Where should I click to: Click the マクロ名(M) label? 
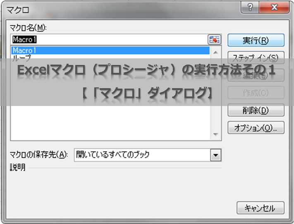[29, 27]
